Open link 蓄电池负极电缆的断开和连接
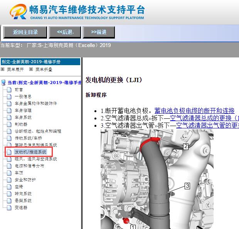 coord(194,111)
